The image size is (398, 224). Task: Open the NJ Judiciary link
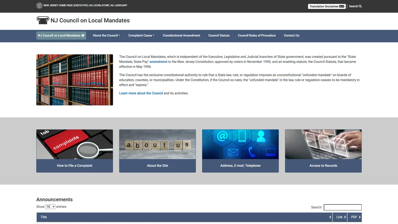tap(119, 6)
